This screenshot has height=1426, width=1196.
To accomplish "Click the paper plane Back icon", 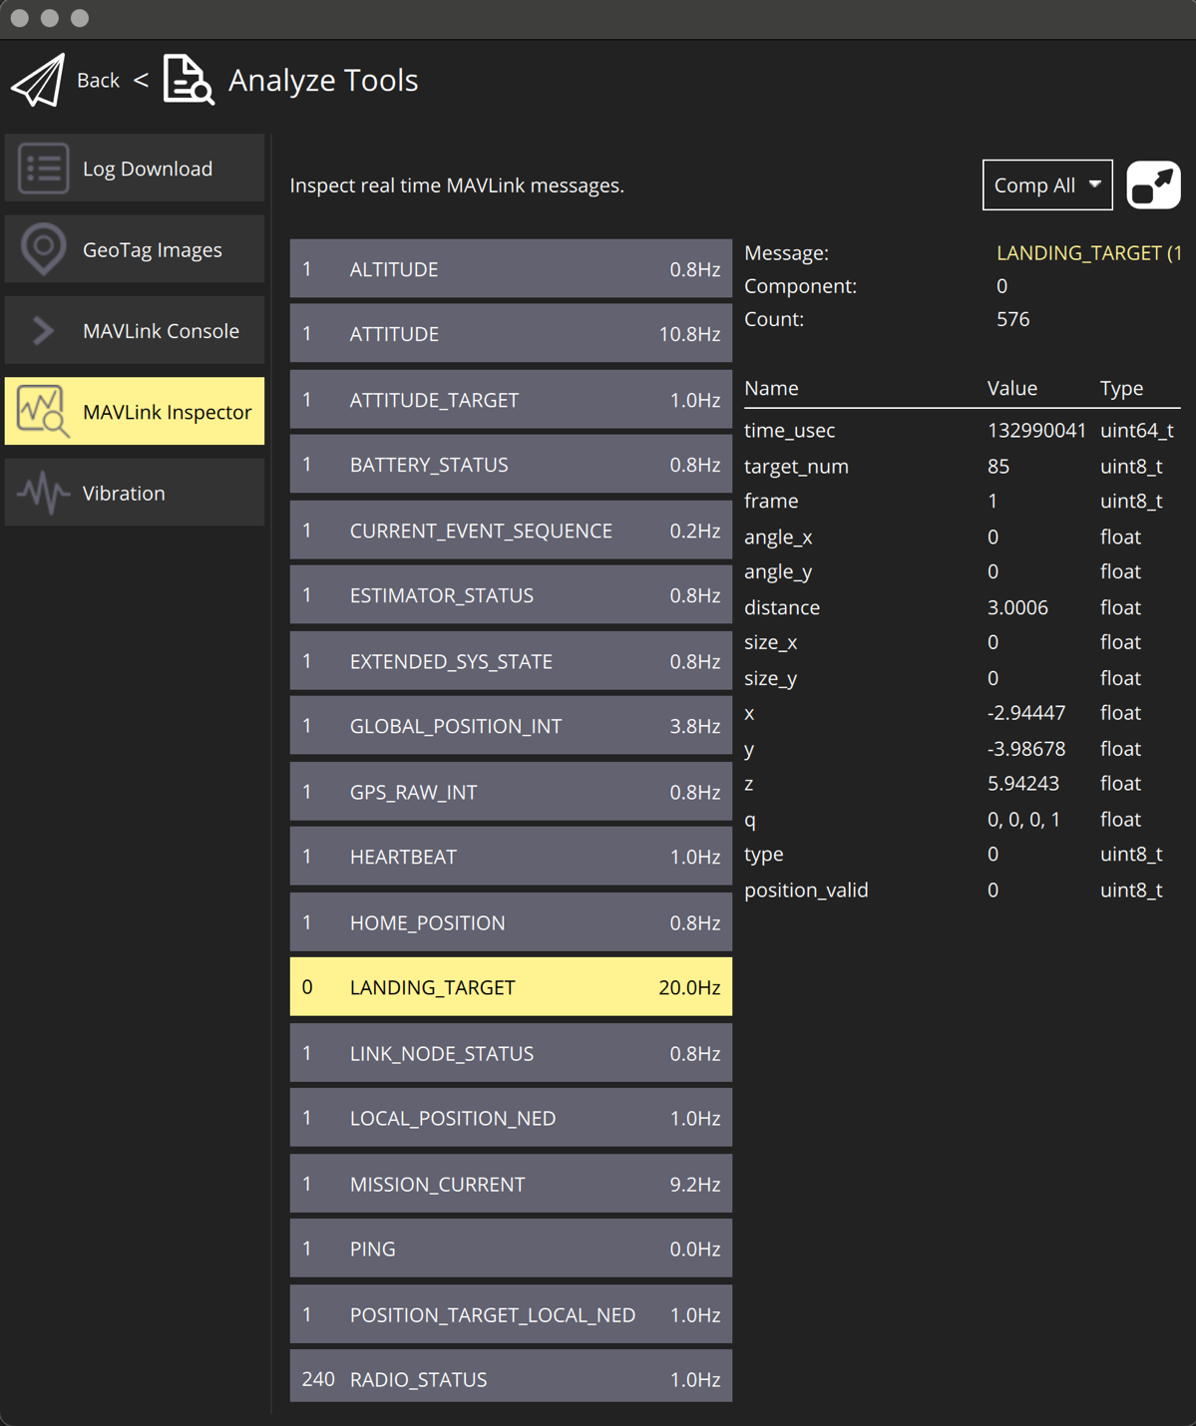I will click(38, 80).
